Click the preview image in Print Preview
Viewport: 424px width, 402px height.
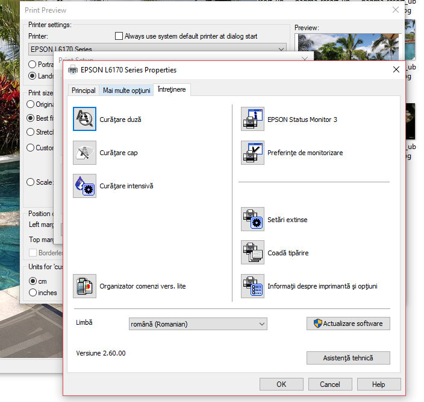point(348,46)
